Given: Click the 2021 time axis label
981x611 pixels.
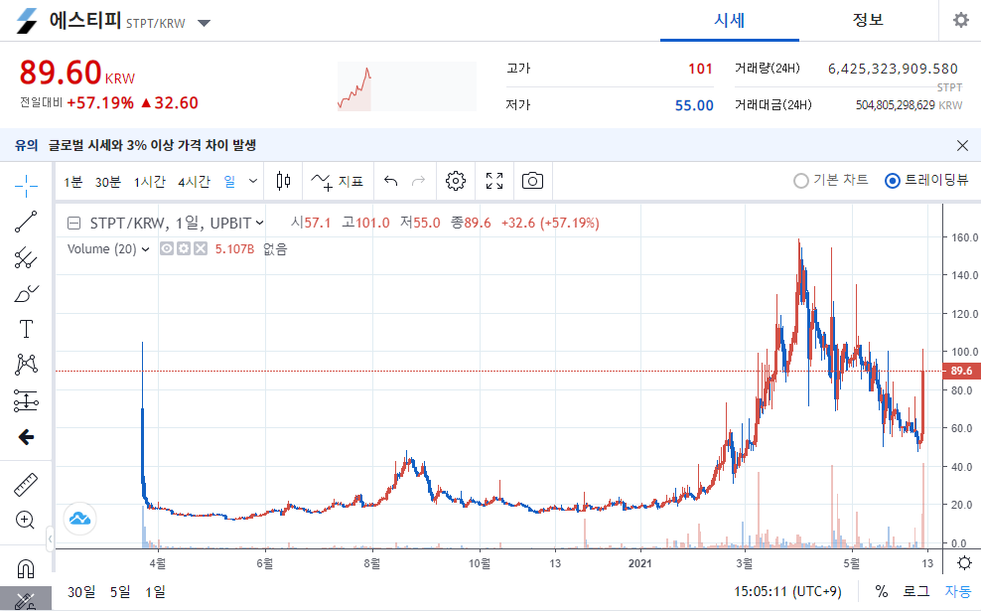Looking at the screenshot, I should tap(639, 563).
